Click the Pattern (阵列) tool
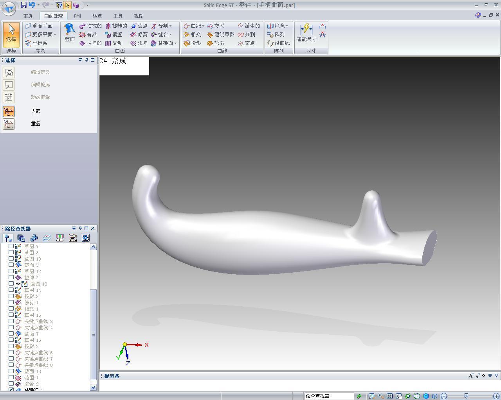Viewport: 501px width, 400px height. click(x=276, y=34)
